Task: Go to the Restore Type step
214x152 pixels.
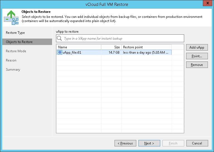Action: pos(15,33)
